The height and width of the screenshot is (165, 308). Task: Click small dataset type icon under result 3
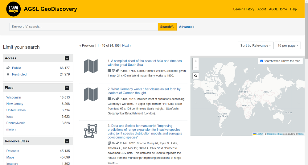[109, 143]
